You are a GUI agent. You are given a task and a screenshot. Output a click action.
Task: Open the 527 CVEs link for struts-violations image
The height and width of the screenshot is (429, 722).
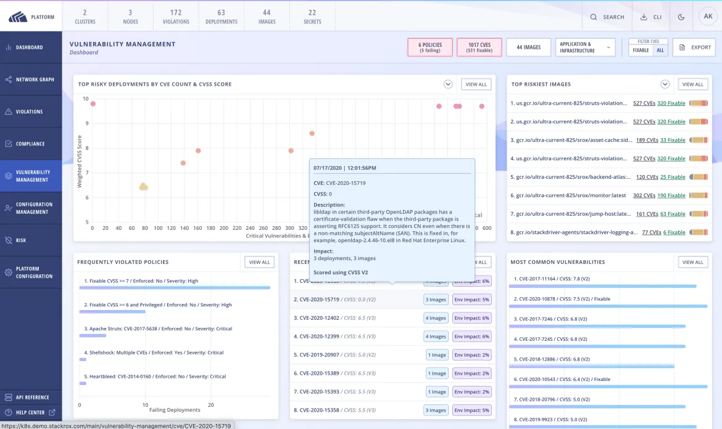tap(644, 103)
